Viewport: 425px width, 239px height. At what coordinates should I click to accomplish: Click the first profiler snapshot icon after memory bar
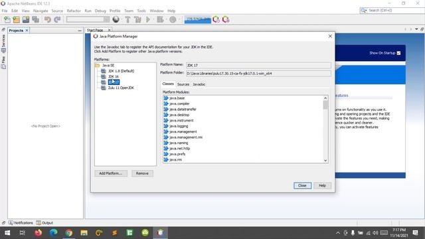[216, 19]
